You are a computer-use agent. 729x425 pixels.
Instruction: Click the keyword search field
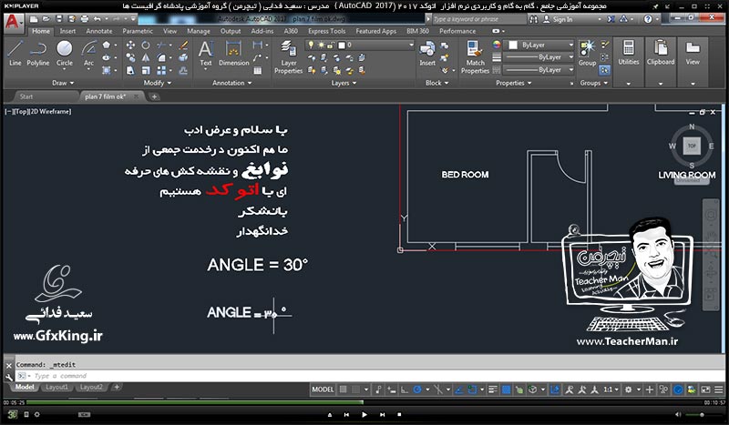click(479, 19)
